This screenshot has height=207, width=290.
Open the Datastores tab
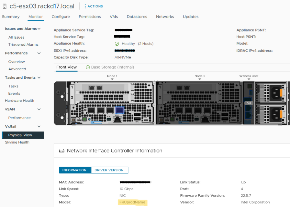pos(137,17)
